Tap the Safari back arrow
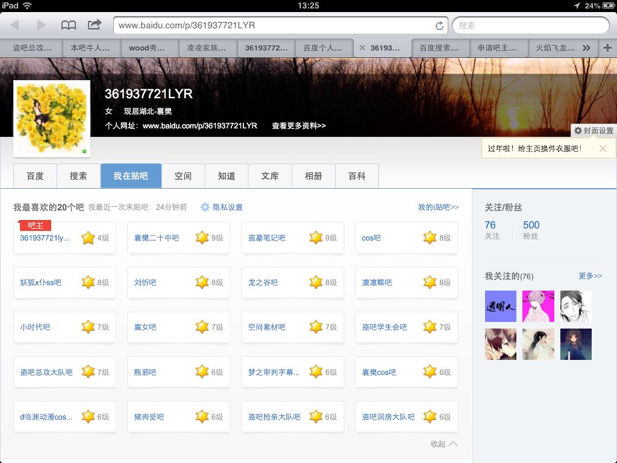Image resolution: width=617 pixels, height=463 pixels. tap(14, 25)
